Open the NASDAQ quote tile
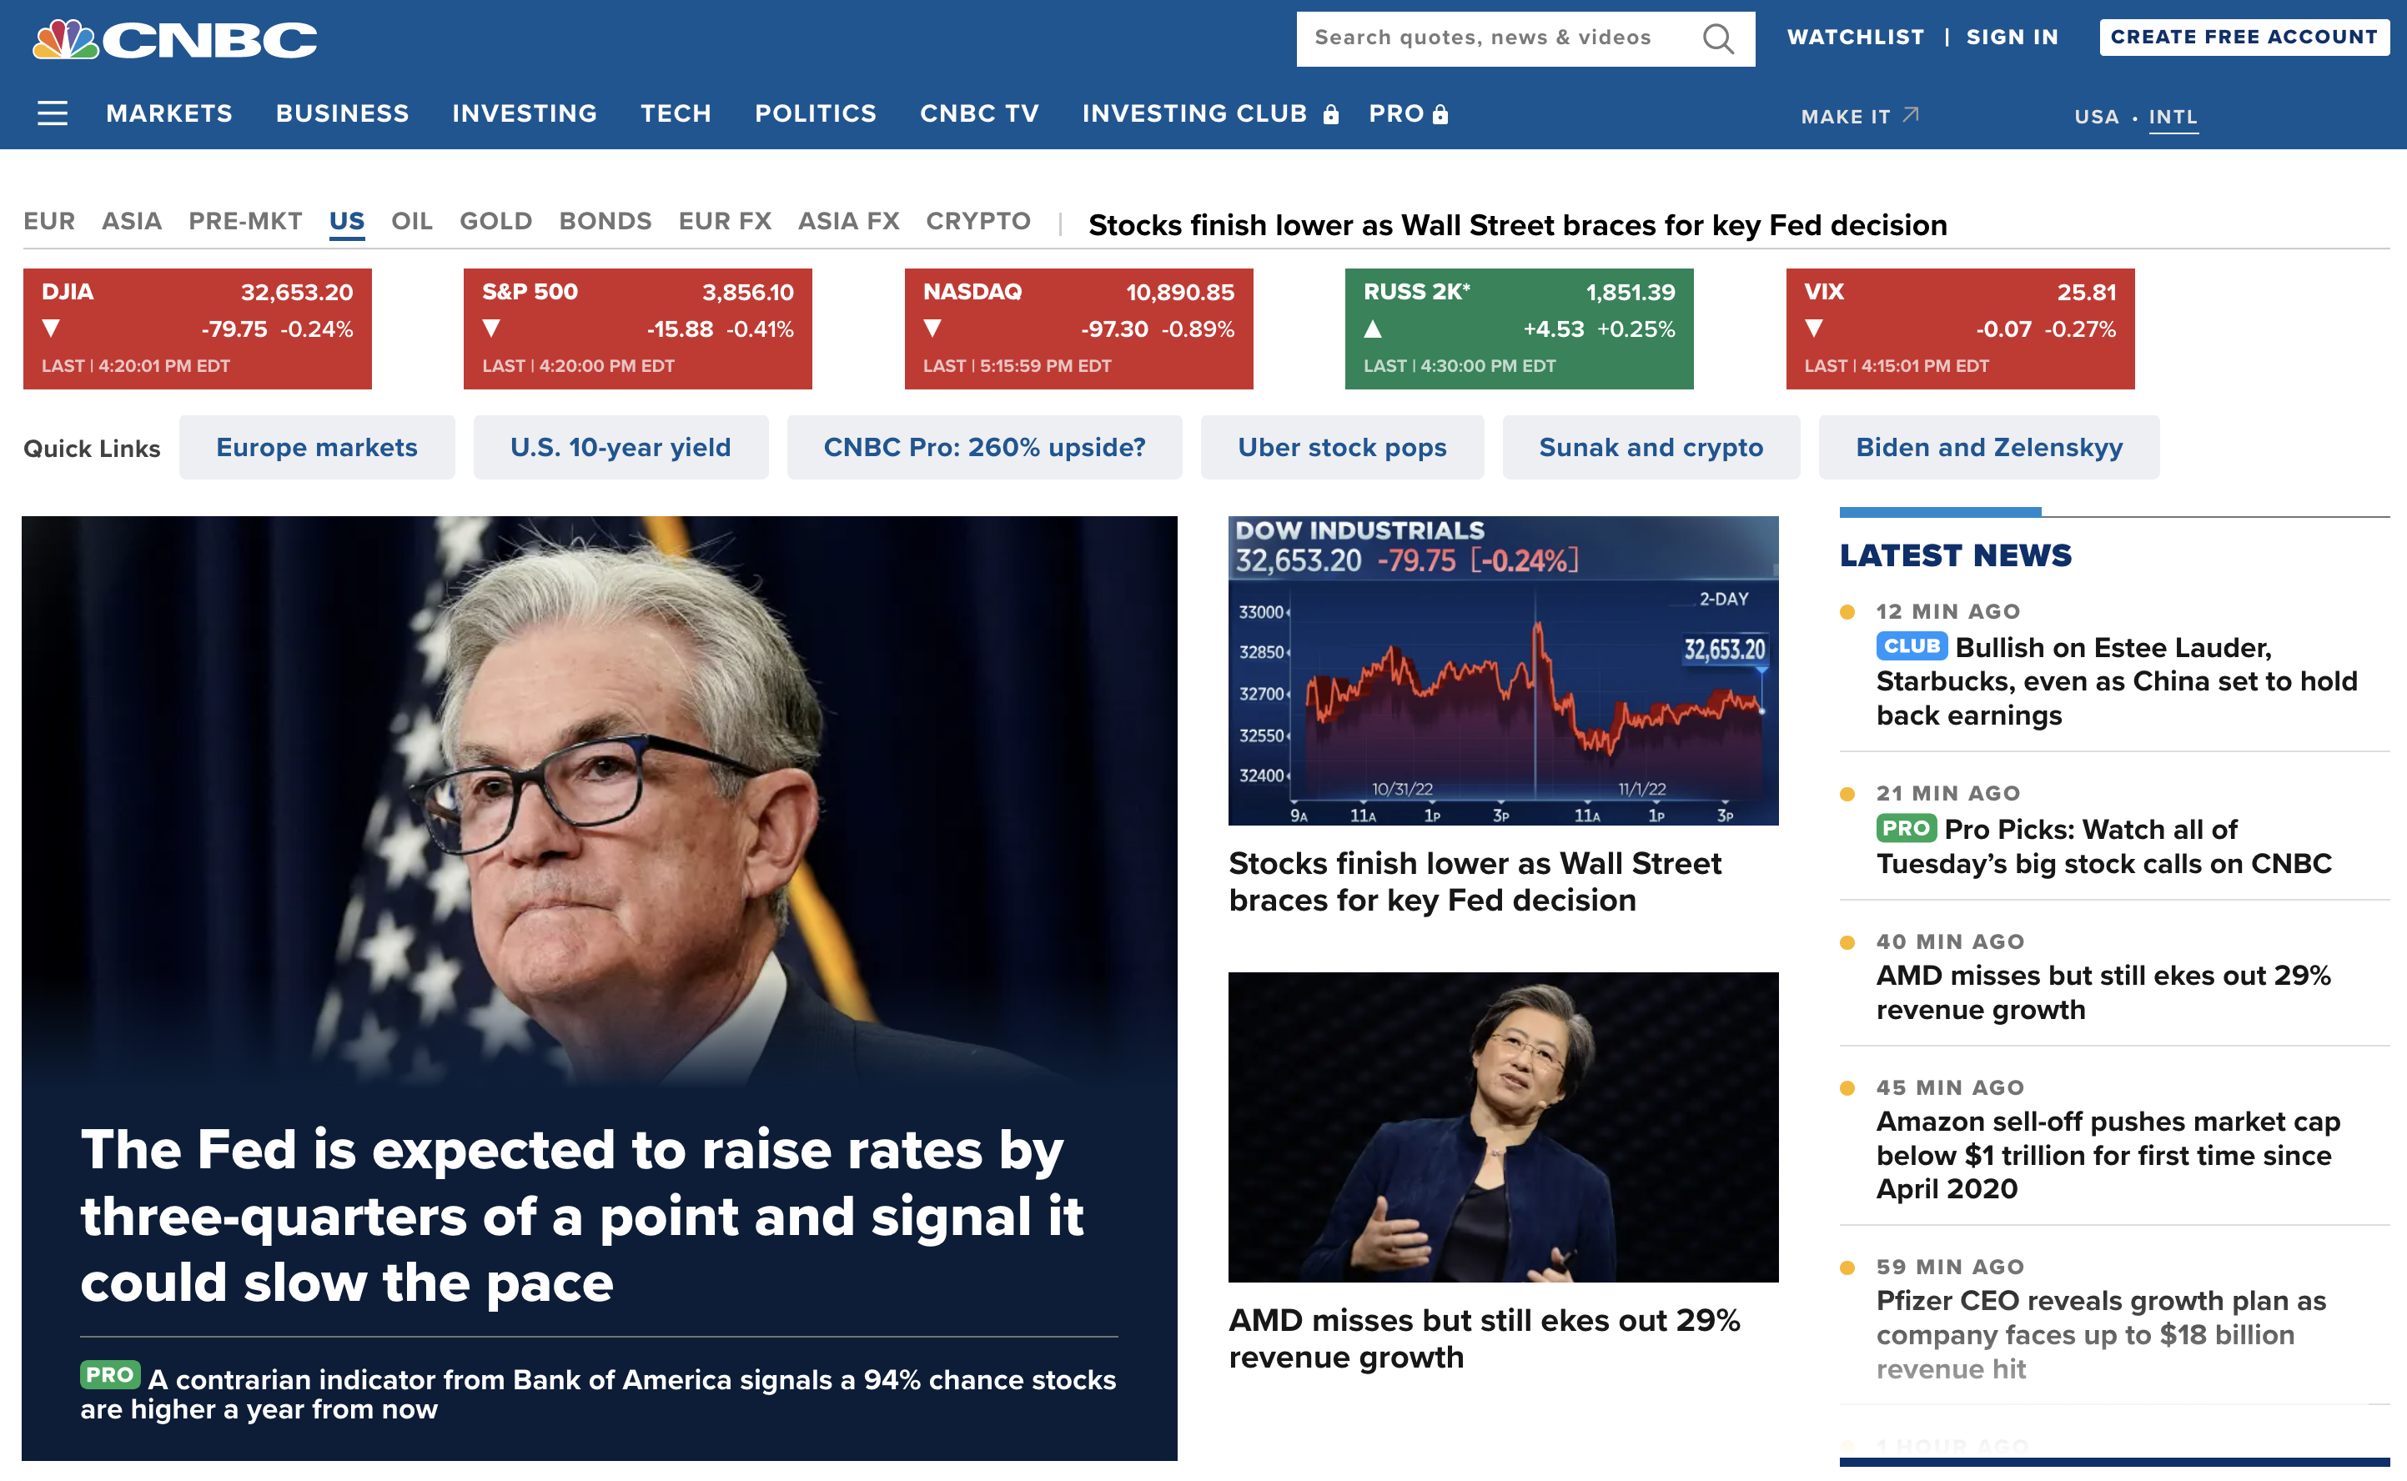This screenshot has height=1481, width=2407. (1078, 328)
